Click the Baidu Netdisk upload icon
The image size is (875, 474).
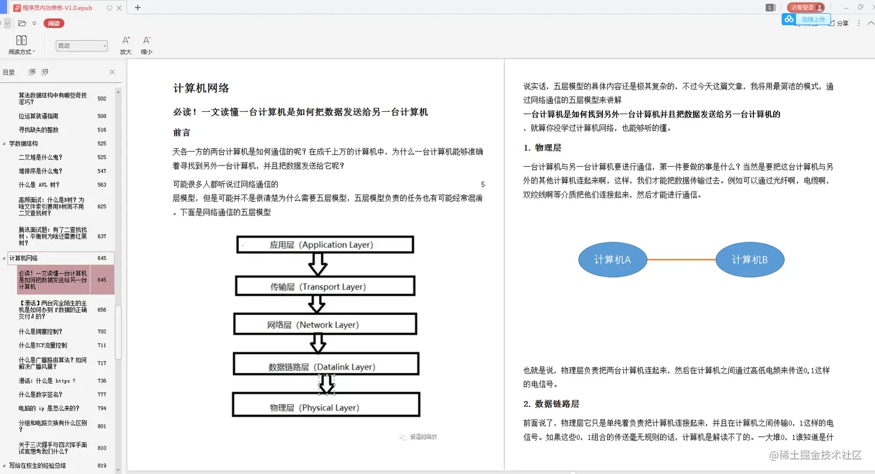click(789, 19)
